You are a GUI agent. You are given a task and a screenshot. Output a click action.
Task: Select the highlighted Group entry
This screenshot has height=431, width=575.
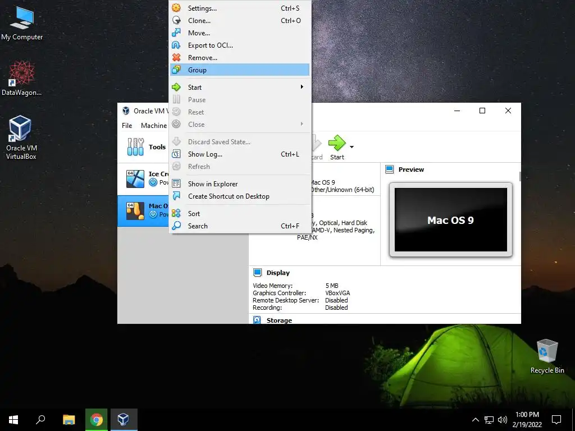pyautogui.click(x=240, y=70)
